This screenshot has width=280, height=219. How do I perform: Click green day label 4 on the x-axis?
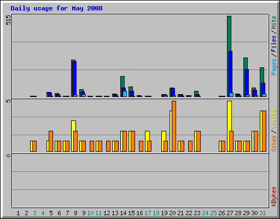(x=43, y=213)
